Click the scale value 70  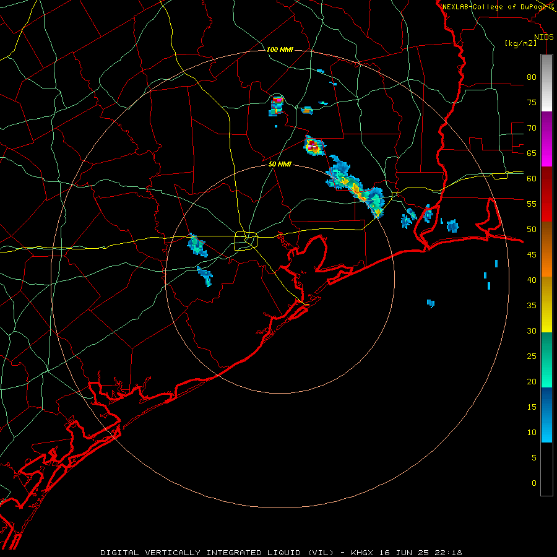(x=532, y=128)
